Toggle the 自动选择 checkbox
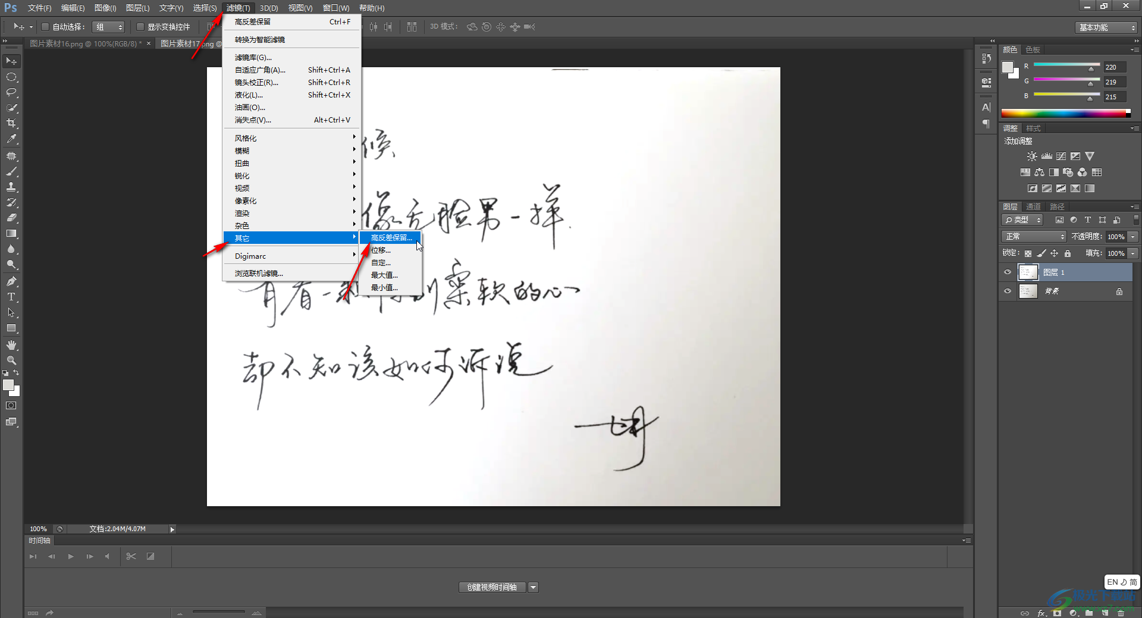Image resolution: width=1142 pixels, height=618 pixels. coord(45,27)
